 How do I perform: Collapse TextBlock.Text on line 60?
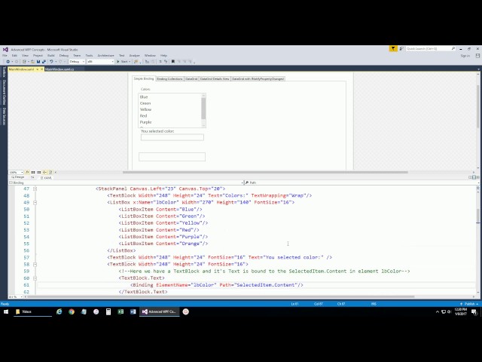coord(35,278)
